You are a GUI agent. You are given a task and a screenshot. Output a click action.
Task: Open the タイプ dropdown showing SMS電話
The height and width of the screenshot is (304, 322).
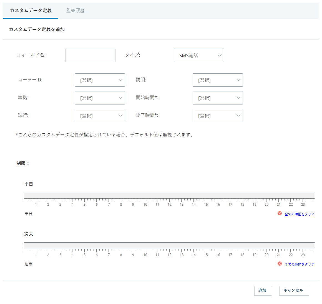click(199, 55)
